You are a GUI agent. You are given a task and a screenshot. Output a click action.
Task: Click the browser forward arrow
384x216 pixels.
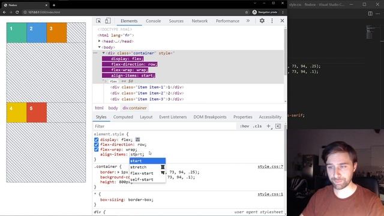point(11,12)
